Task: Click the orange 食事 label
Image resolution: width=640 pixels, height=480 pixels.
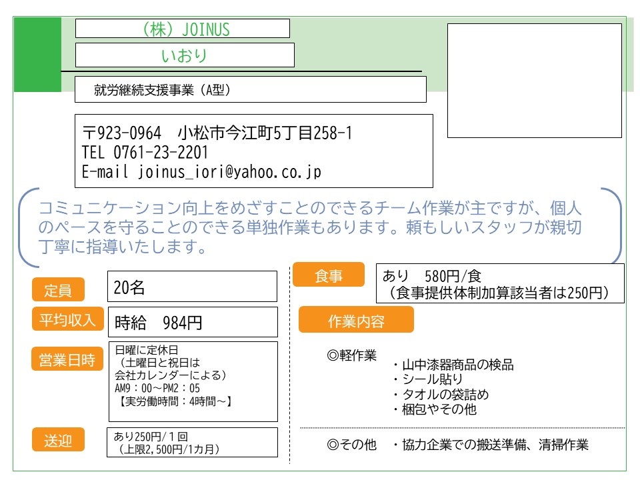Action: (x=329, y=275)
